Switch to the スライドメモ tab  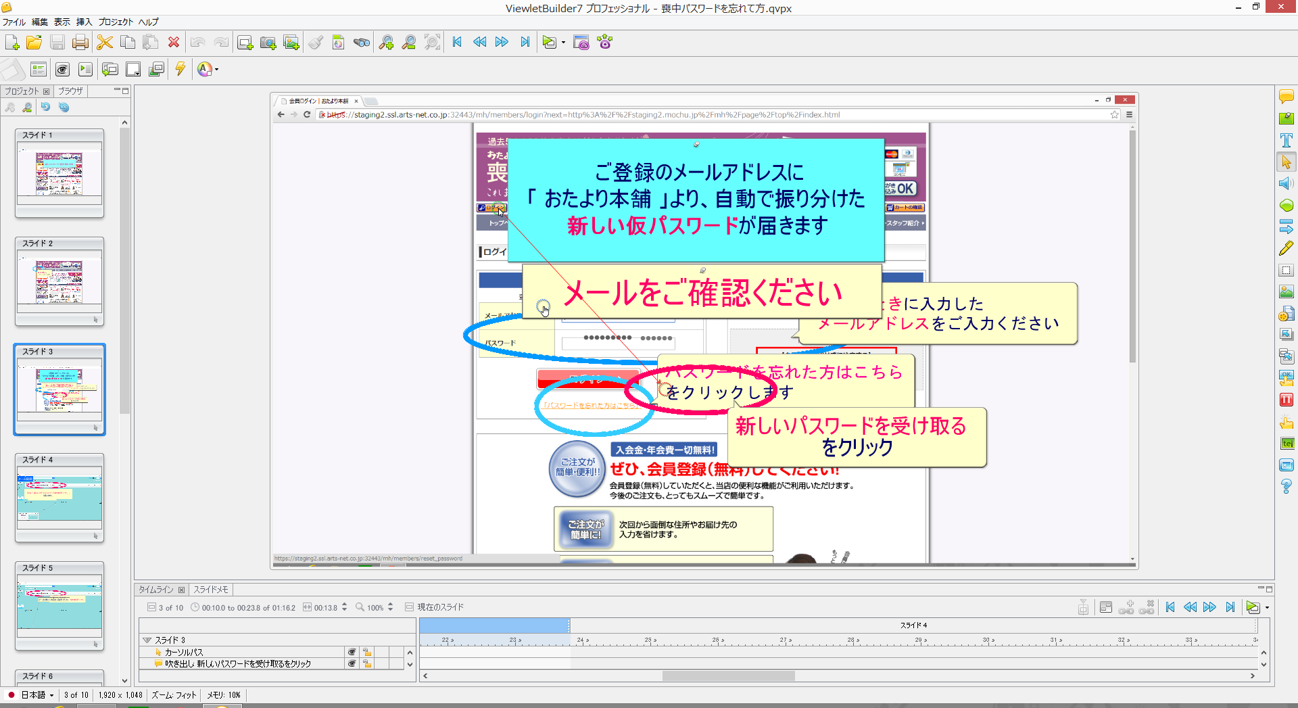[x=211, y=590]
